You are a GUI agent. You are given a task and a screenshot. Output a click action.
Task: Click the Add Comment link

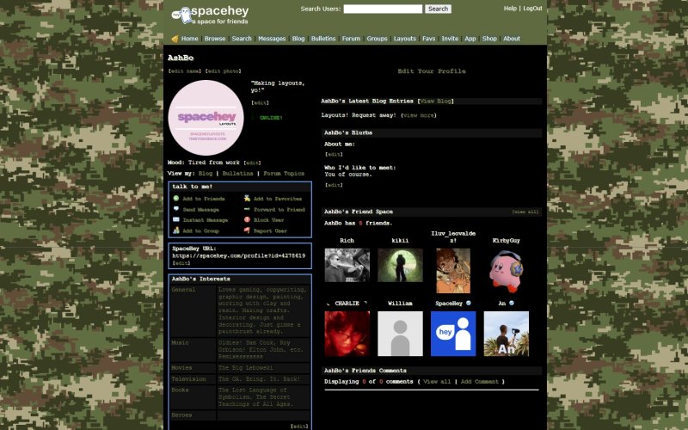(480, 381)
